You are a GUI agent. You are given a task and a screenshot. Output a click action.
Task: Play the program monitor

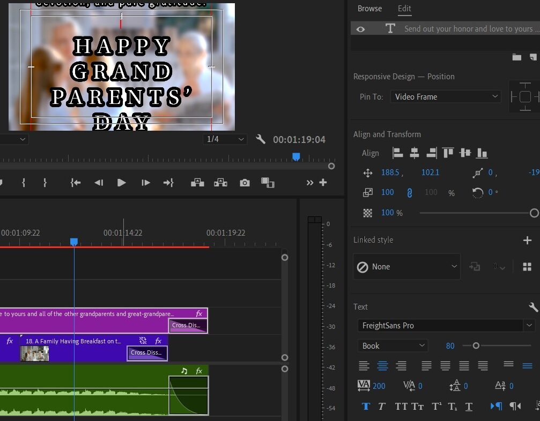[x=121, y=183]
